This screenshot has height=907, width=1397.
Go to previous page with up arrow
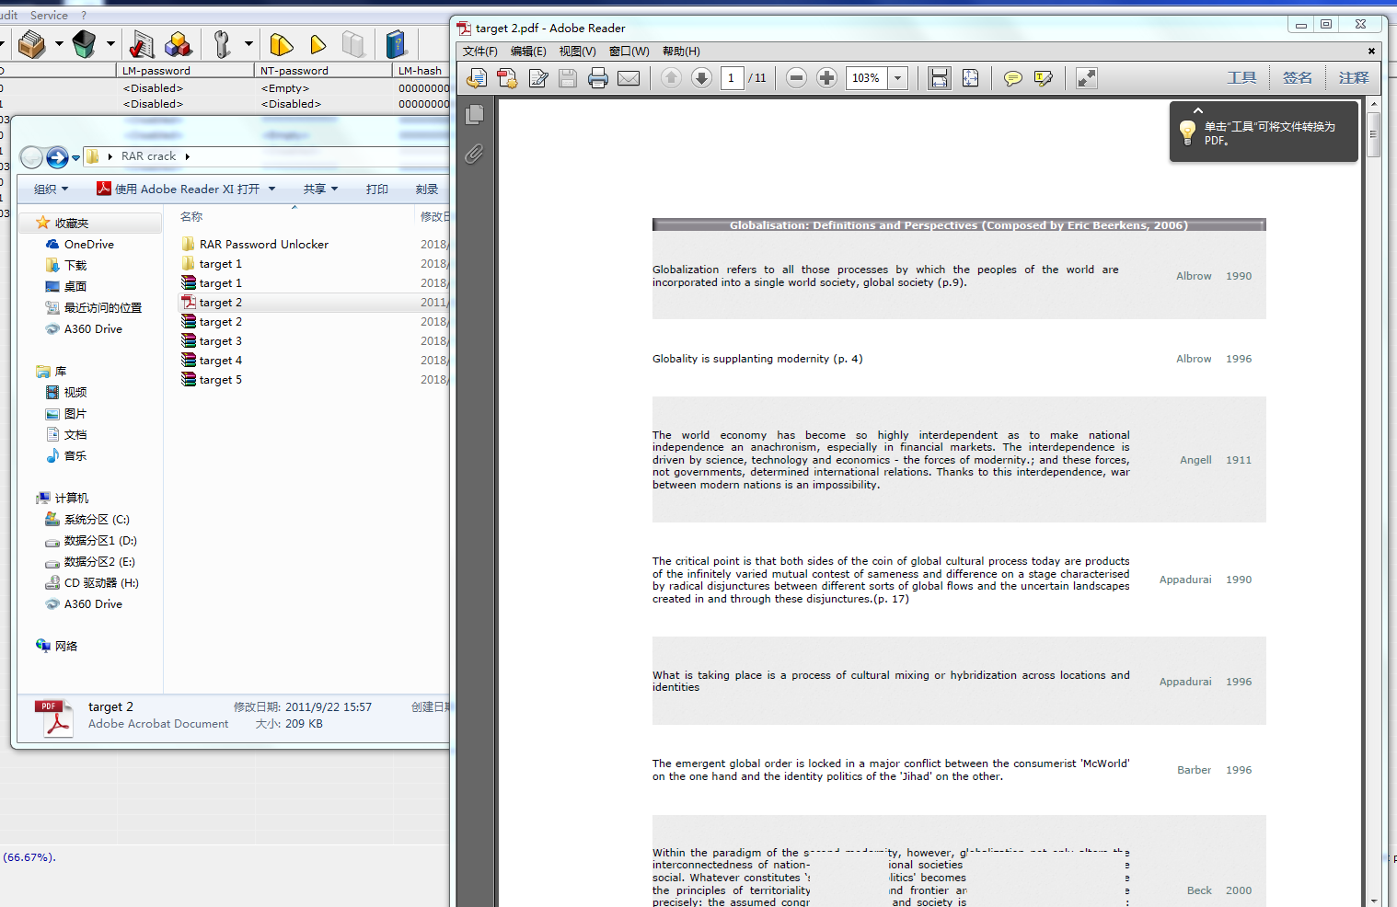[x=672, y=78]
